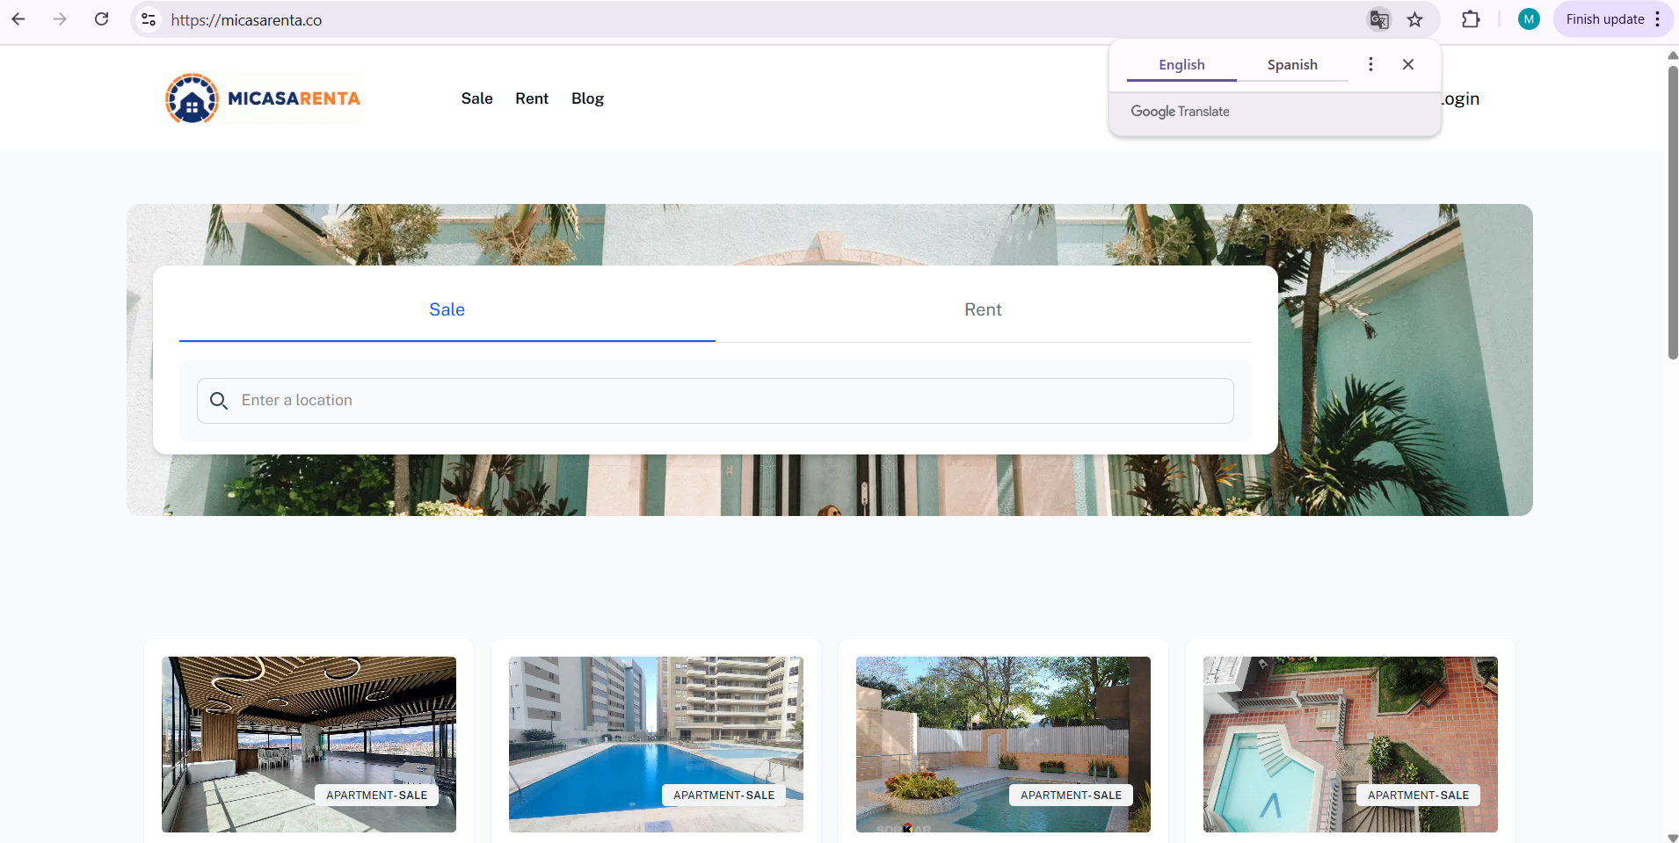Open Sale in the top navigation
The height and width of the screenshot is (843, 1679).
pos(476,98)
